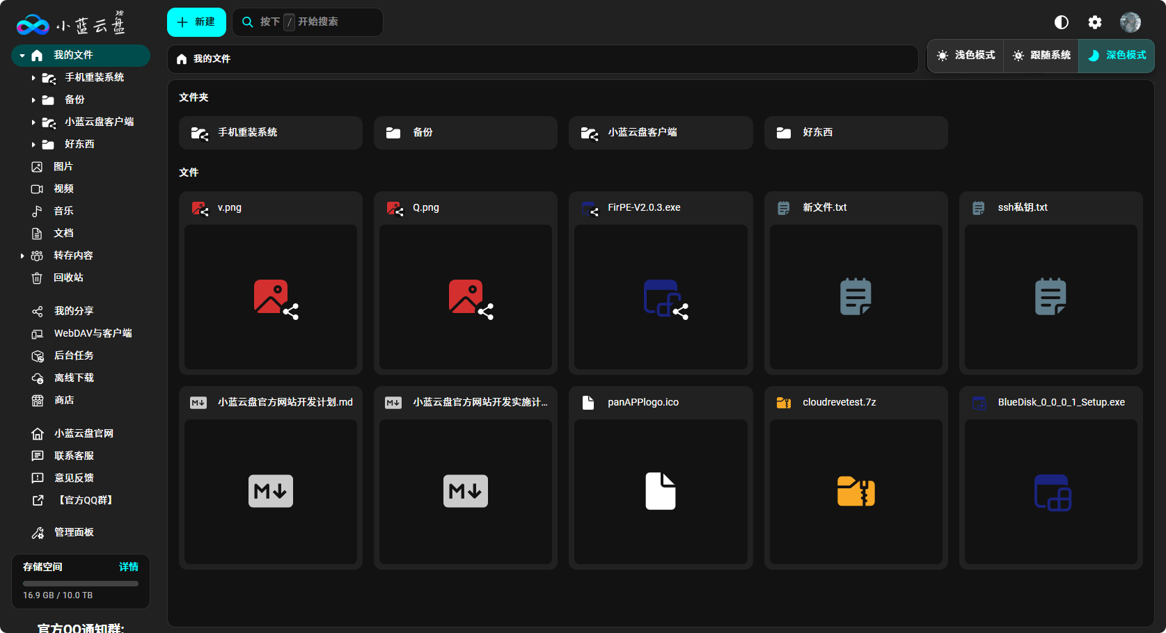Expand the 转存内容 sidebar section
Image resolution: width=1166 pixels, height=633 pixels.
22,256
